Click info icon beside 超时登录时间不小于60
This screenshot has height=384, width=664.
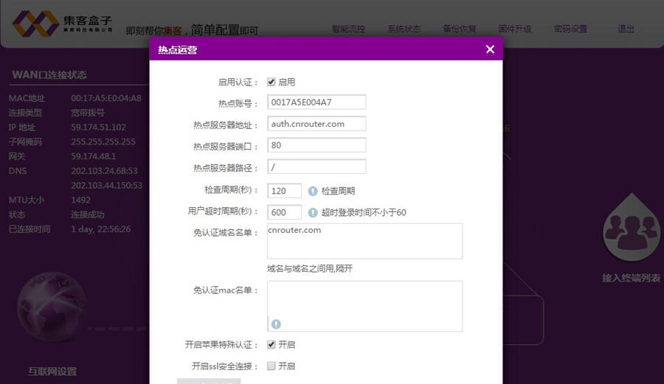(313, 213)
